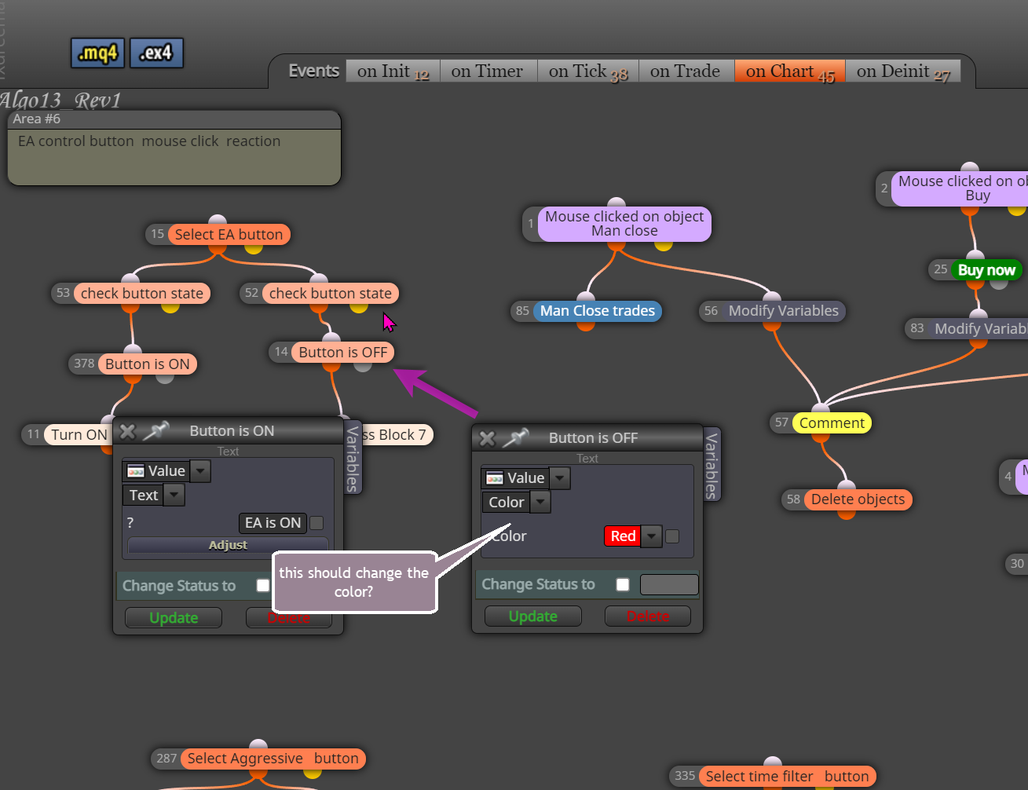Click the status field in Button is OFF panel
This screenshot has width=1028, height=790.
(669, 584)
